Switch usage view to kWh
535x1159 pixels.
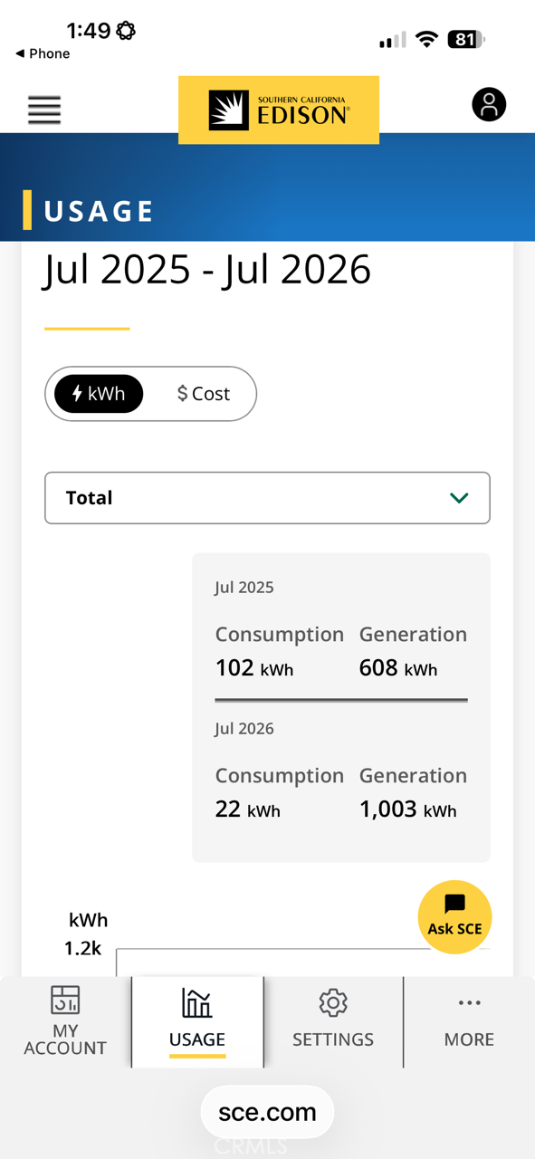point(99,394)
